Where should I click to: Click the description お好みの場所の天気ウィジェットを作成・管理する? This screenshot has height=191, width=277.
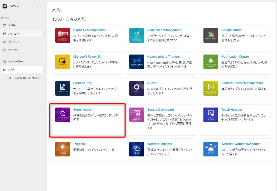coord(243,152)
